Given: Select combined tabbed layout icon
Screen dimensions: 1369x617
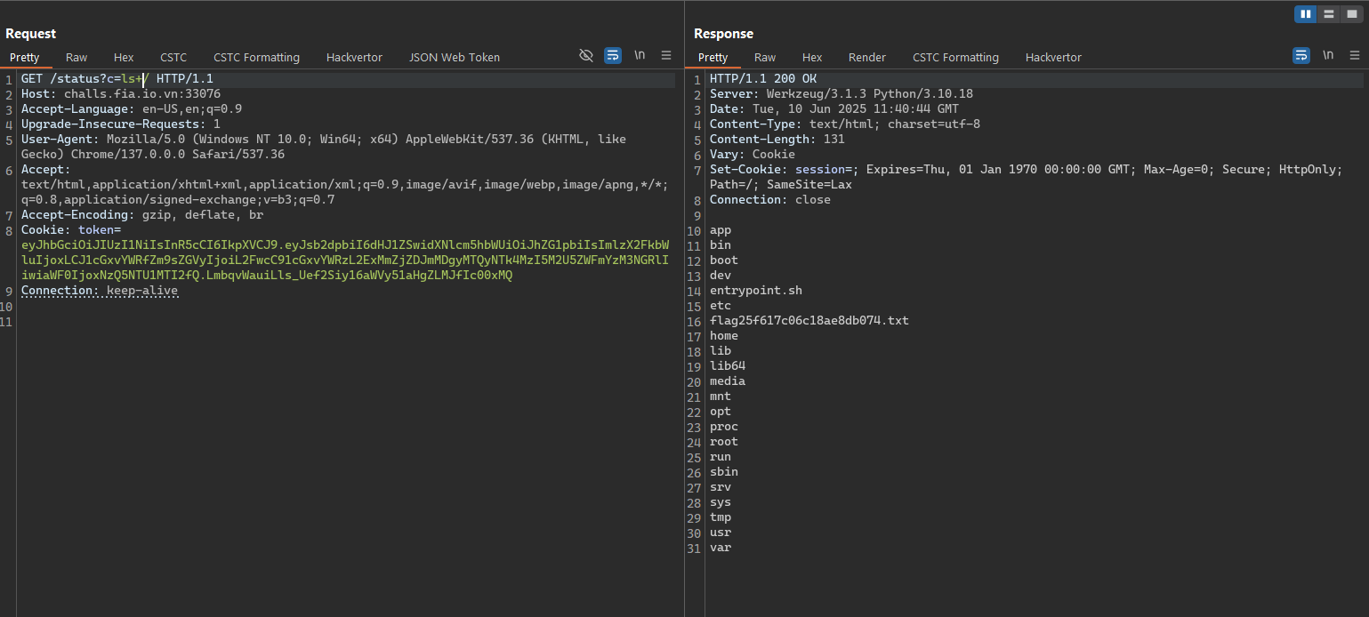Looking at the screenshot, I should [x=1352, y=13].
